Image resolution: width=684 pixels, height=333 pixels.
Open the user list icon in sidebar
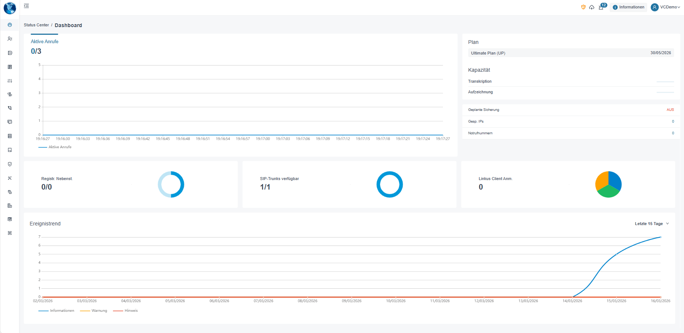pyautogui.click(x=10, y=39)
